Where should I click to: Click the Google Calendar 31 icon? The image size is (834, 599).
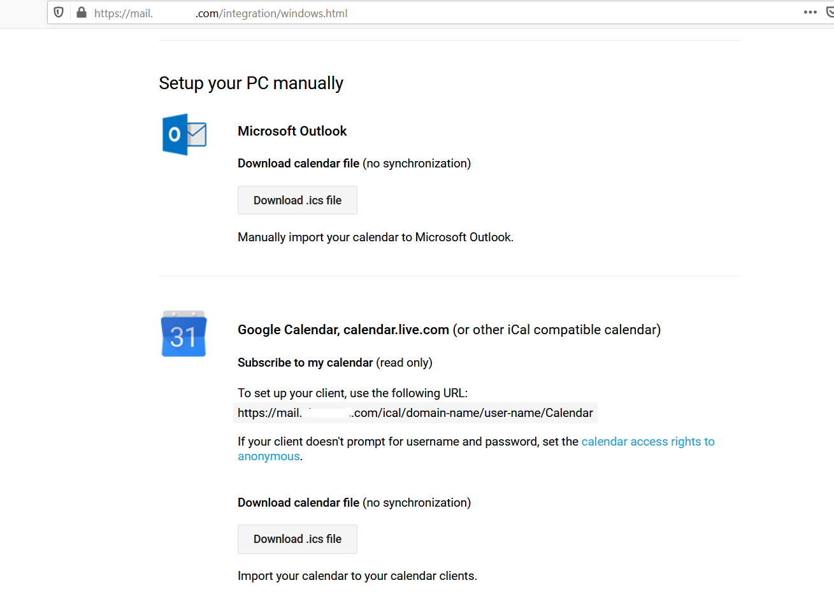tap(184, 334)
